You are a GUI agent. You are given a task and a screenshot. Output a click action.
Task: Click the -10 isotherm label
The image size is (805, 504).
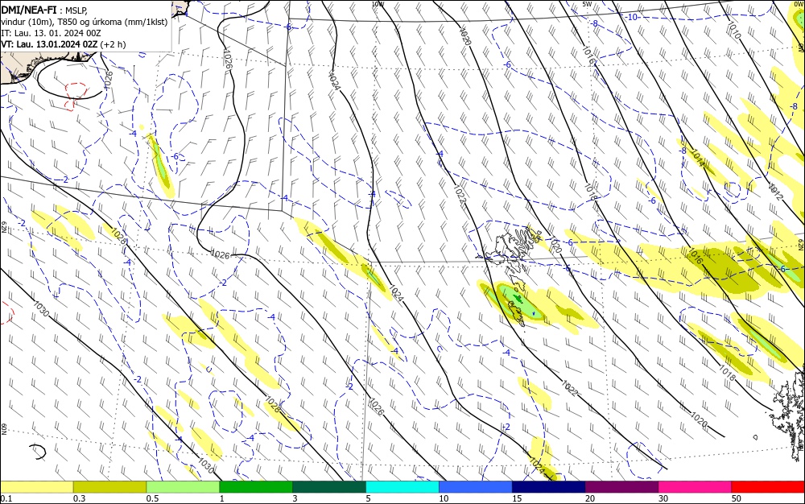coord(631,17)
